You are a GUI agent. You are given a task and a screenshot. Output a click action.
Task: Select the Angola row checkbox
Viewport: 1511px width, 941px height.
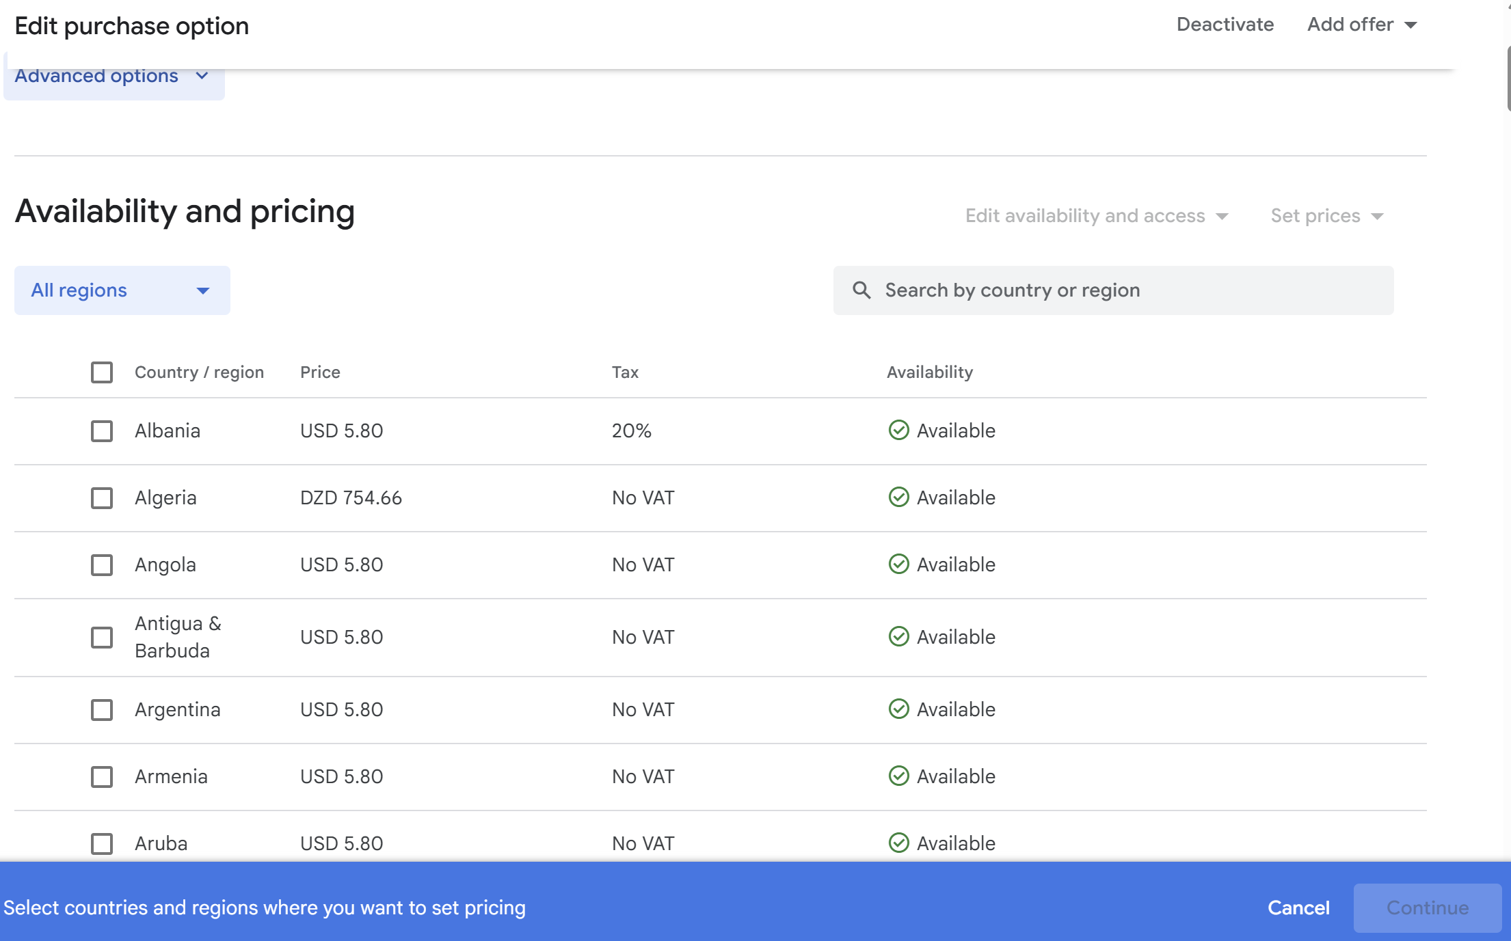102,565
